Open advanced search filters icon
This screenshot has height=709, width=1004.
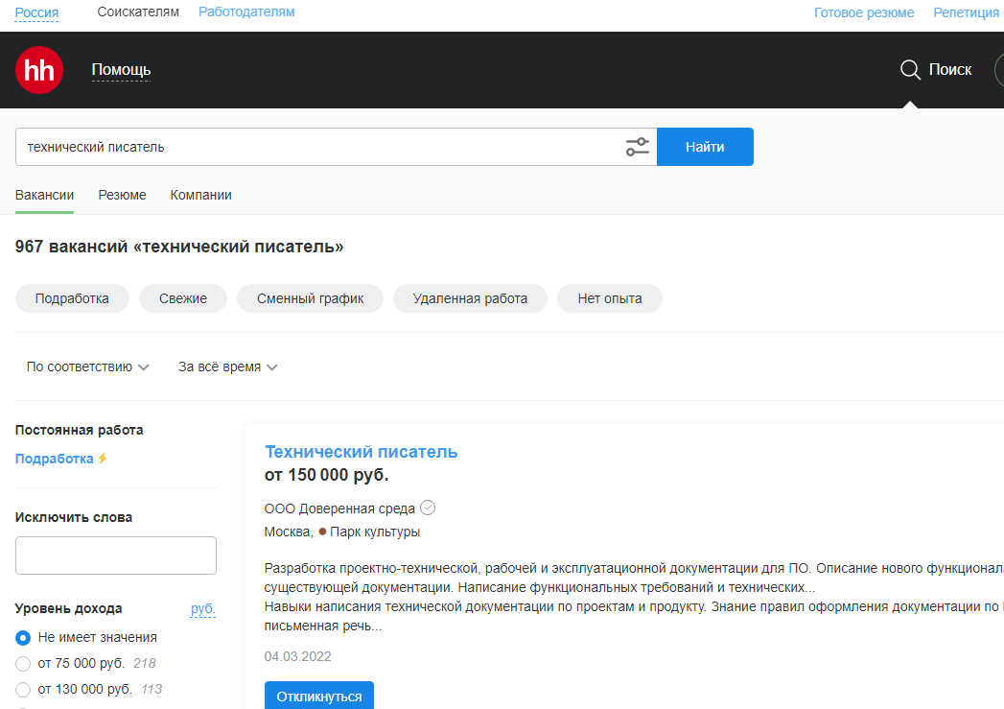pos(637,147)
